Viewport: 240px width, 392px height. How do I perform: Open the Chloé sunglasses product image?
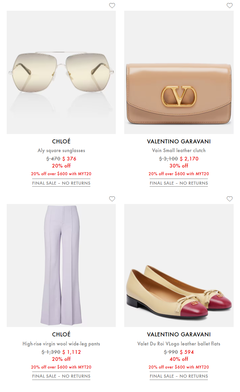point(61,72)
